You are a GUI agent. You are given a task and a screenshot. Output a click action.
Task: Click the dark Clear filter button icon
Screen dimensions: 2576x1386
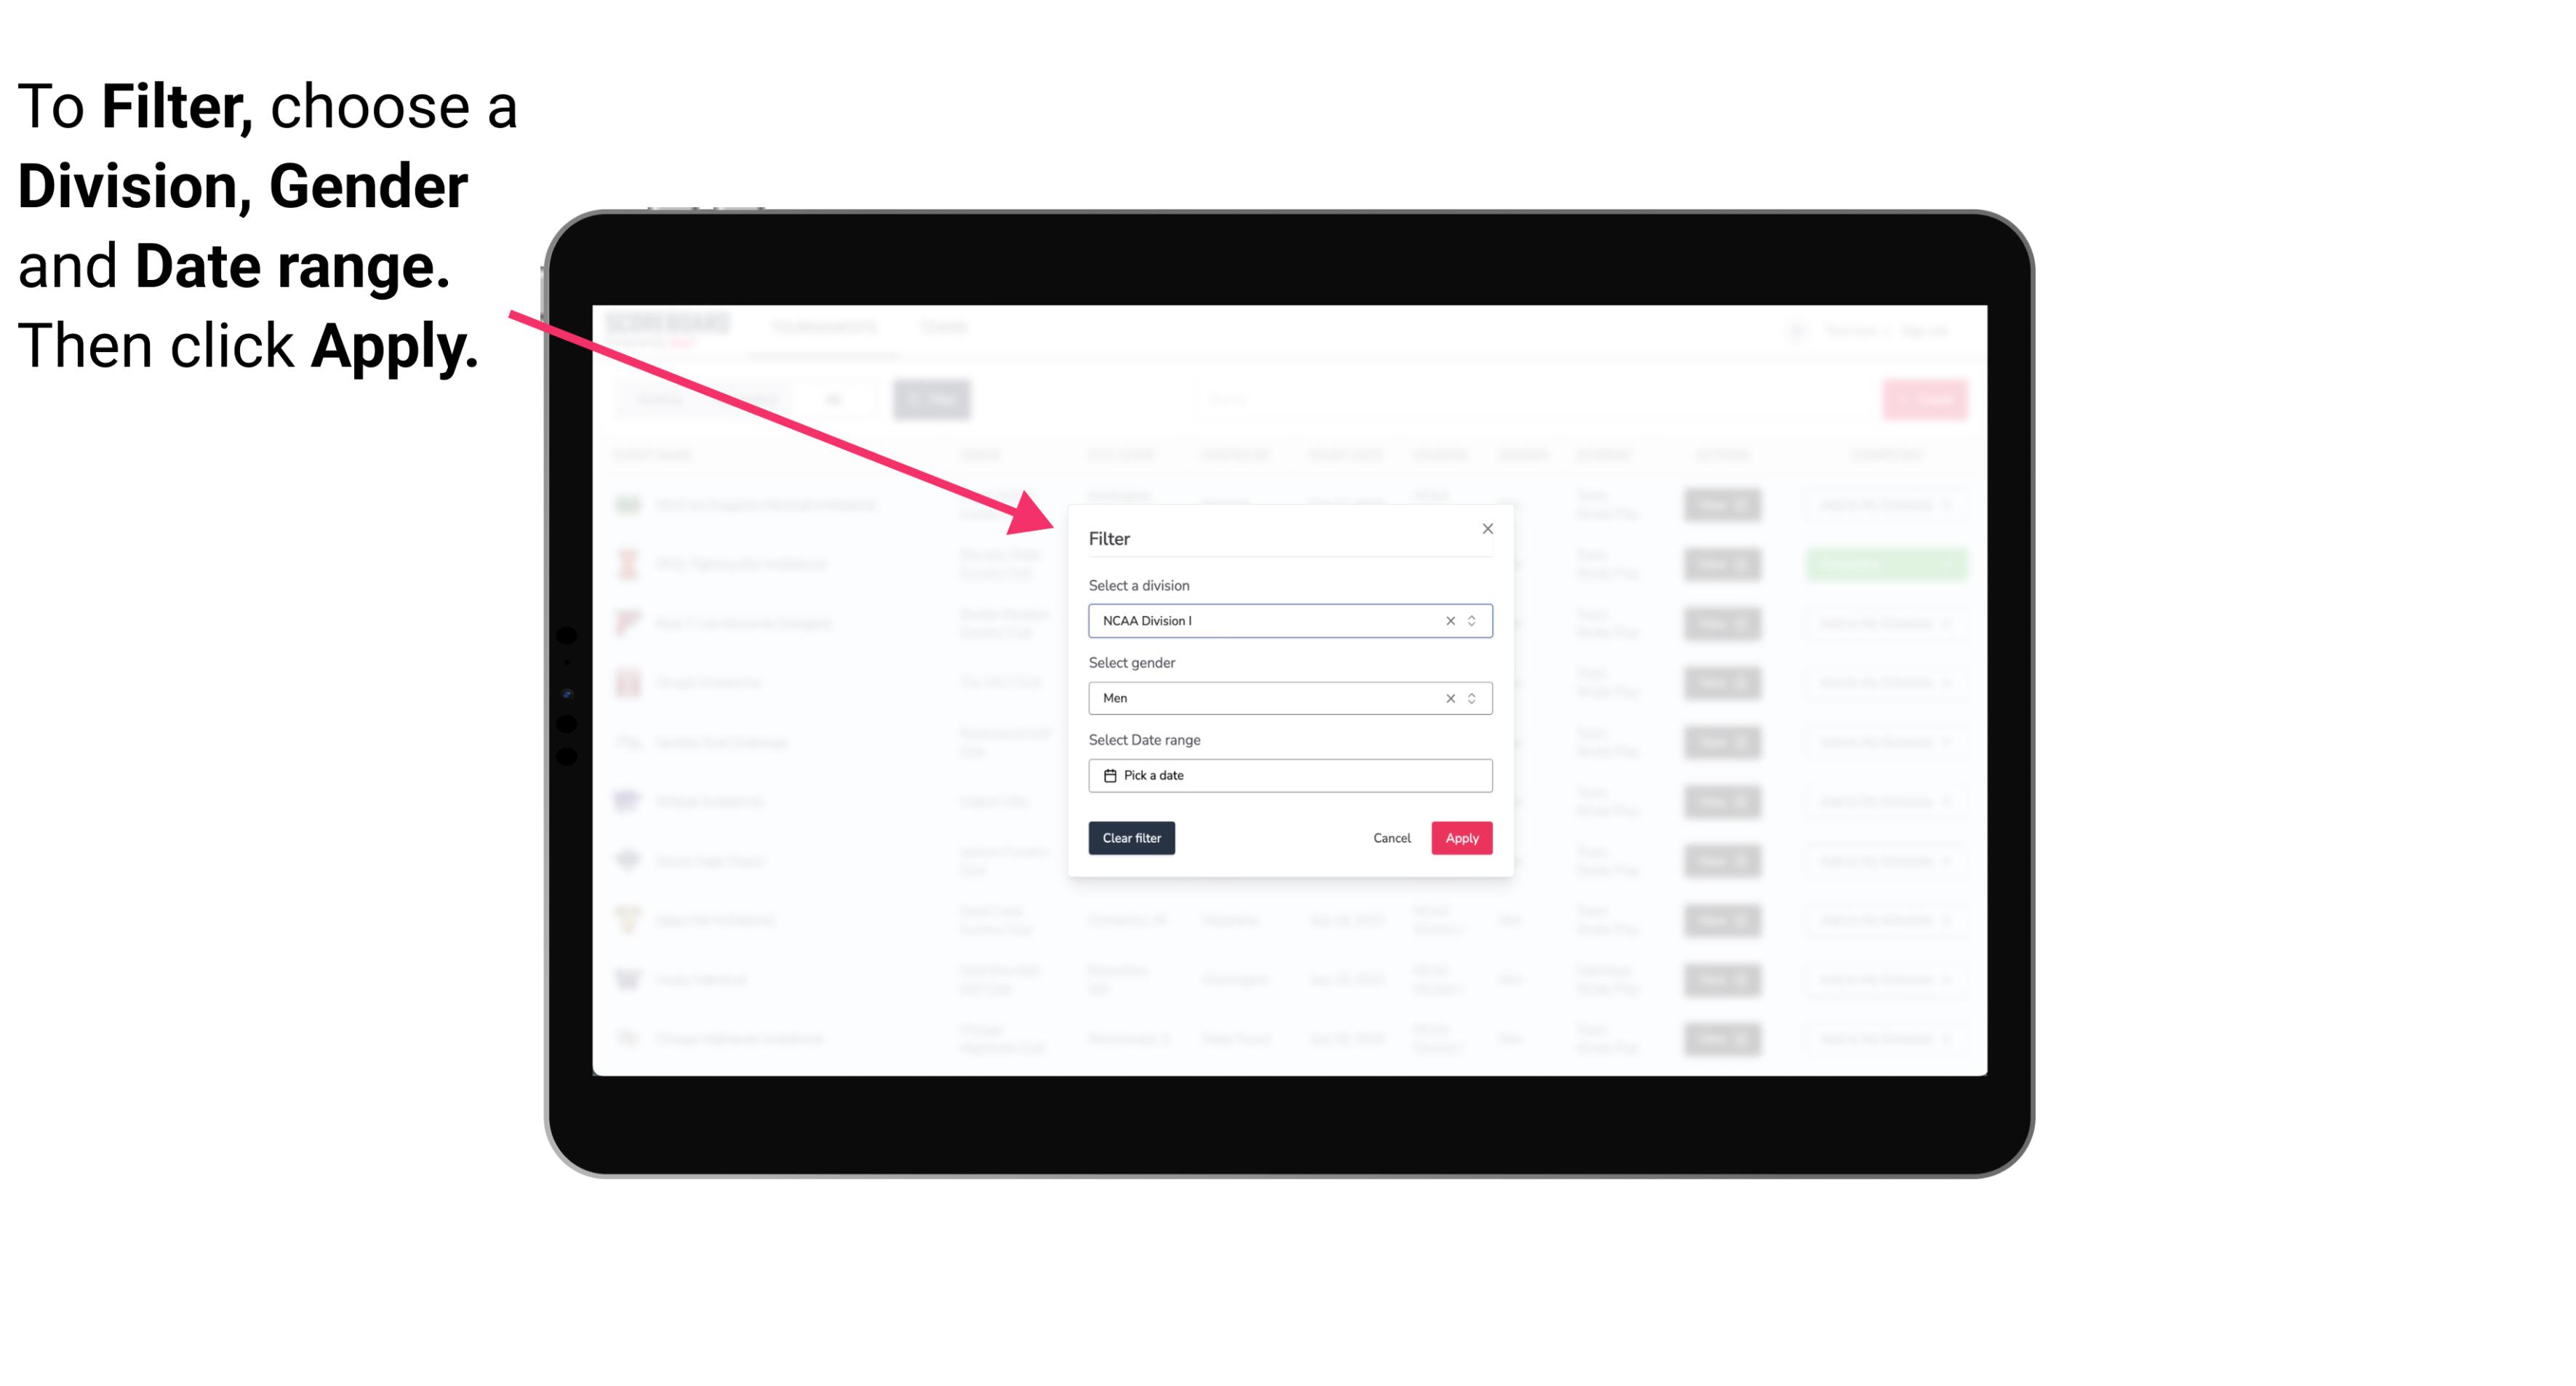pyautogui.click(x=1130, y=838)
